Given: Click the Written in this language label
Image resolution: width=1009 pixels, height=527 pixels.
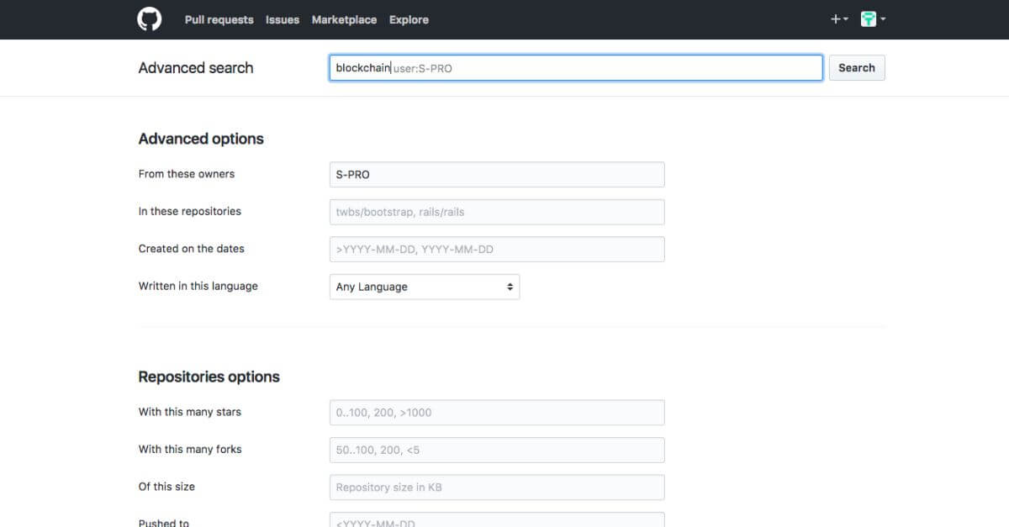Looking at the screenshot, I should [198, 286].
